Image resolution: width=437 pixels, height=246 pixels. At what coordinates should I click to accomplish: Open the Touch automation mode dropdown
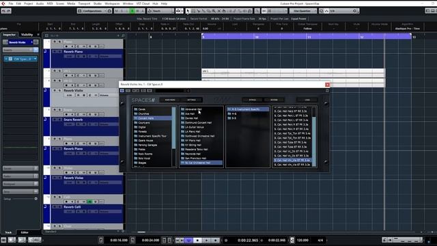coord(160,11)
